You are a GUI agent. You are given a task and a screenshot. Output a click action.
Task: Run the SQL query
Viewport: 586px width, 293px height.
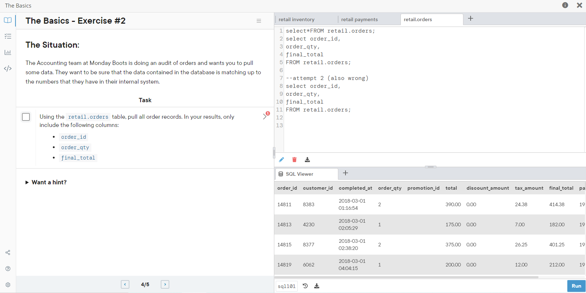pos(576,286)
